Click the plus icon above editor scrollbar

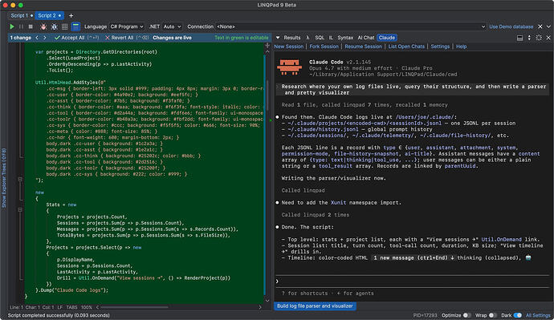pos(267,46)
